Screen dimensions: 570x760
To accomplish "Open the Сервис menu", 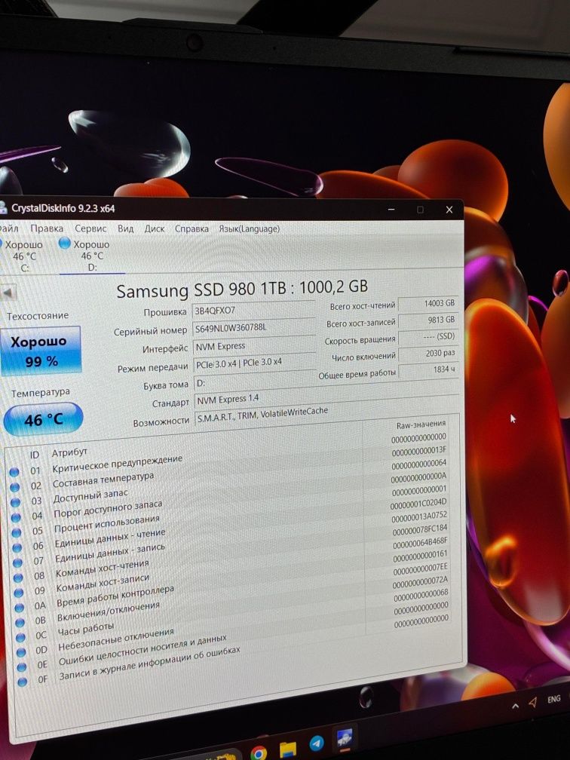I will 90,228.
